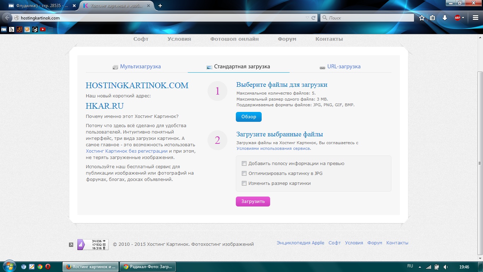
Task: Click the 19:46 system clock
Action: point(464,267)
